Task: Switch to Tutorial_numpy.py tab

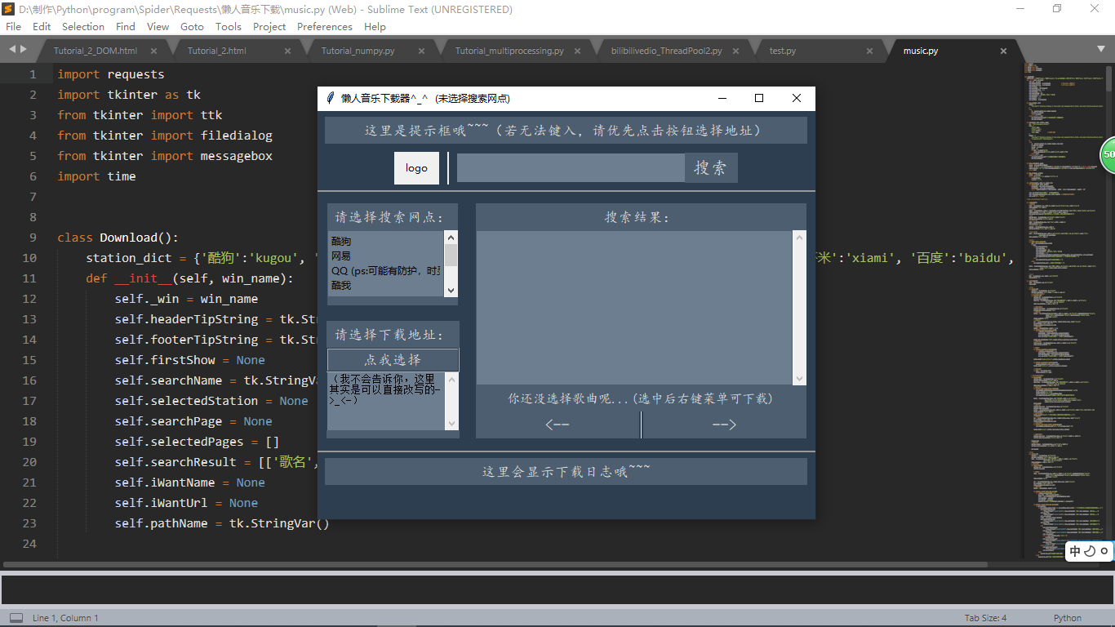Action: (358, 51)
